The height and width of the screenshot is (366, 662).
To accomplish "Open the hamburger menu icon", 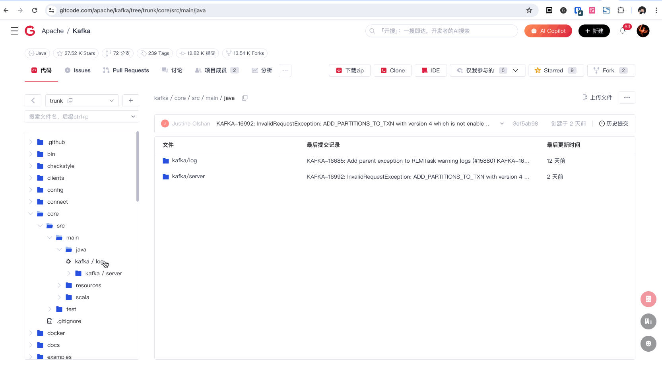I will [15, 31].
